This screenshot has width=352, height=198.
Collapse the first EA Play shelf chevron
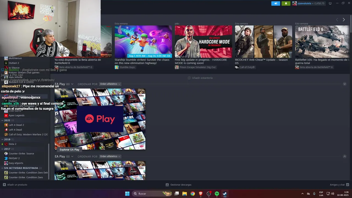tap(345, 84)
